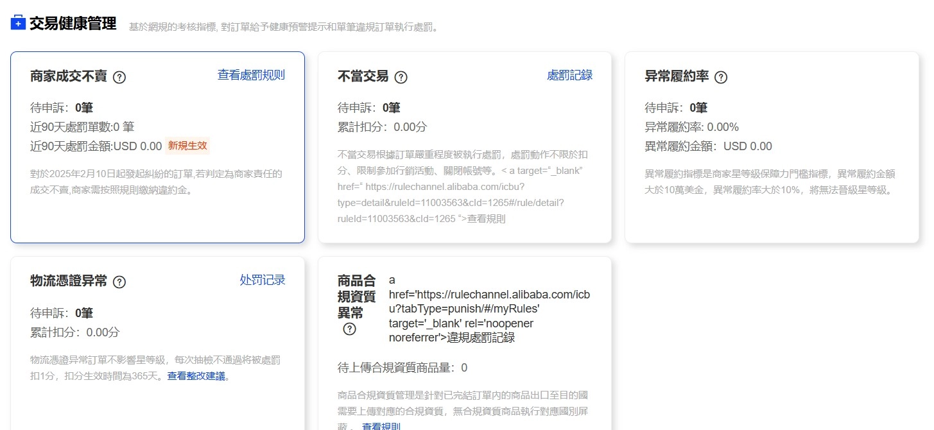
Task: Click 累計扣分 0.00分 in 物流憑證异常 card
Action: (x=74, y=332)
